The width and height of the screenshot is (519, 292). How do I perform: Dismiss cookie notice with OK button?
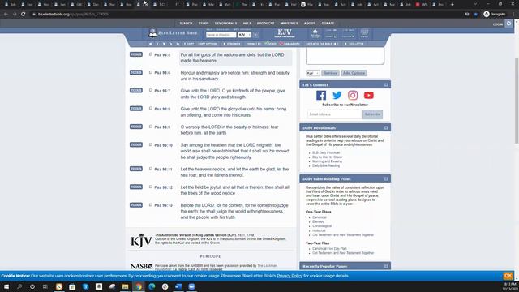[508, 276]
